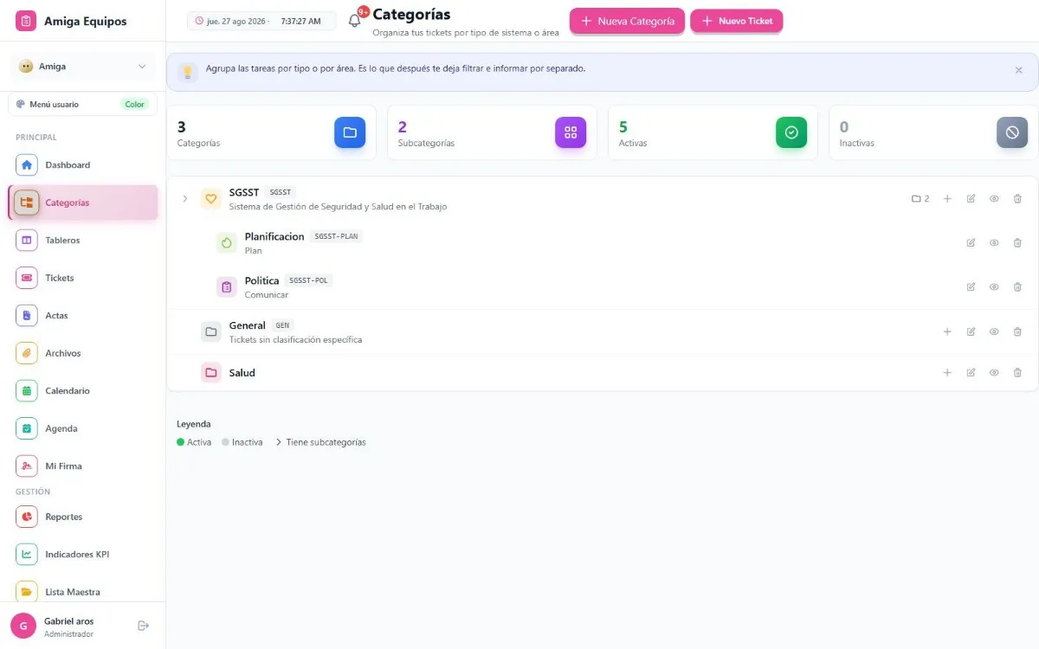
Task: Toggle visibility of Politica subcategory
Action: click(994, 287)
